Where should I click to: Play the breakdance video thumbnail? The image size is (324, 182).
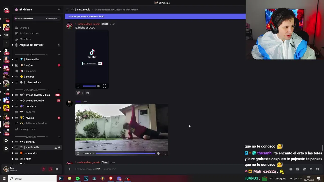(122, 127)
